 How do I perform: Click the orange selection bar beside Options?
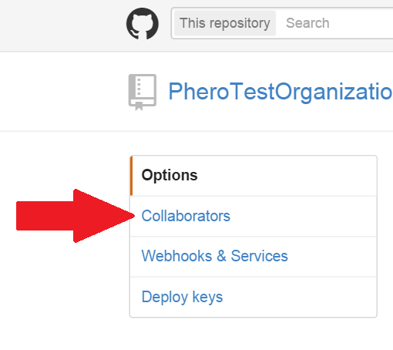point(131,176)
